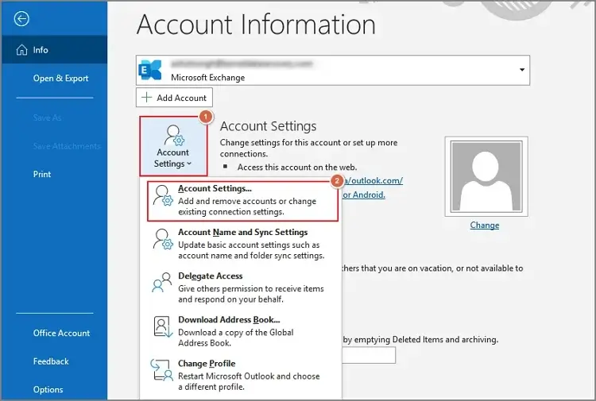Click the 'Access this account on the web.' text
This screenshot has width=596, height=401.
pos(297,167)
